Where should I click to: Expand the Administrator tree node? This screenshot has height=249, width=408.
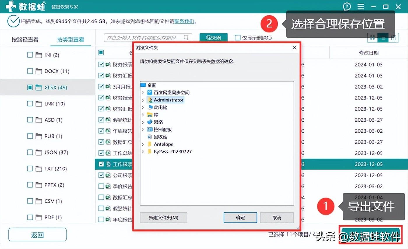click(143, 100)
